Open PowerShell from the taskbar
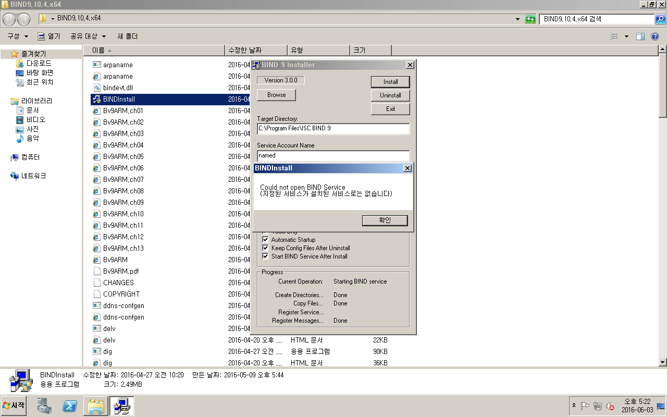Viewport: 667px width, 417px height. click(x=70, y=406)
